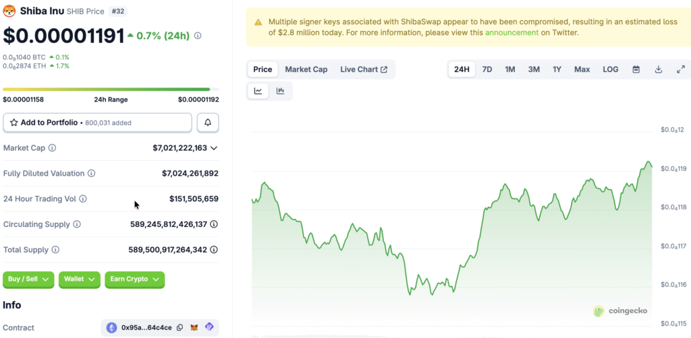Viewport: 691px width, 338px height.
Task: Select the 1Y time range
Action: coord(557,69)
